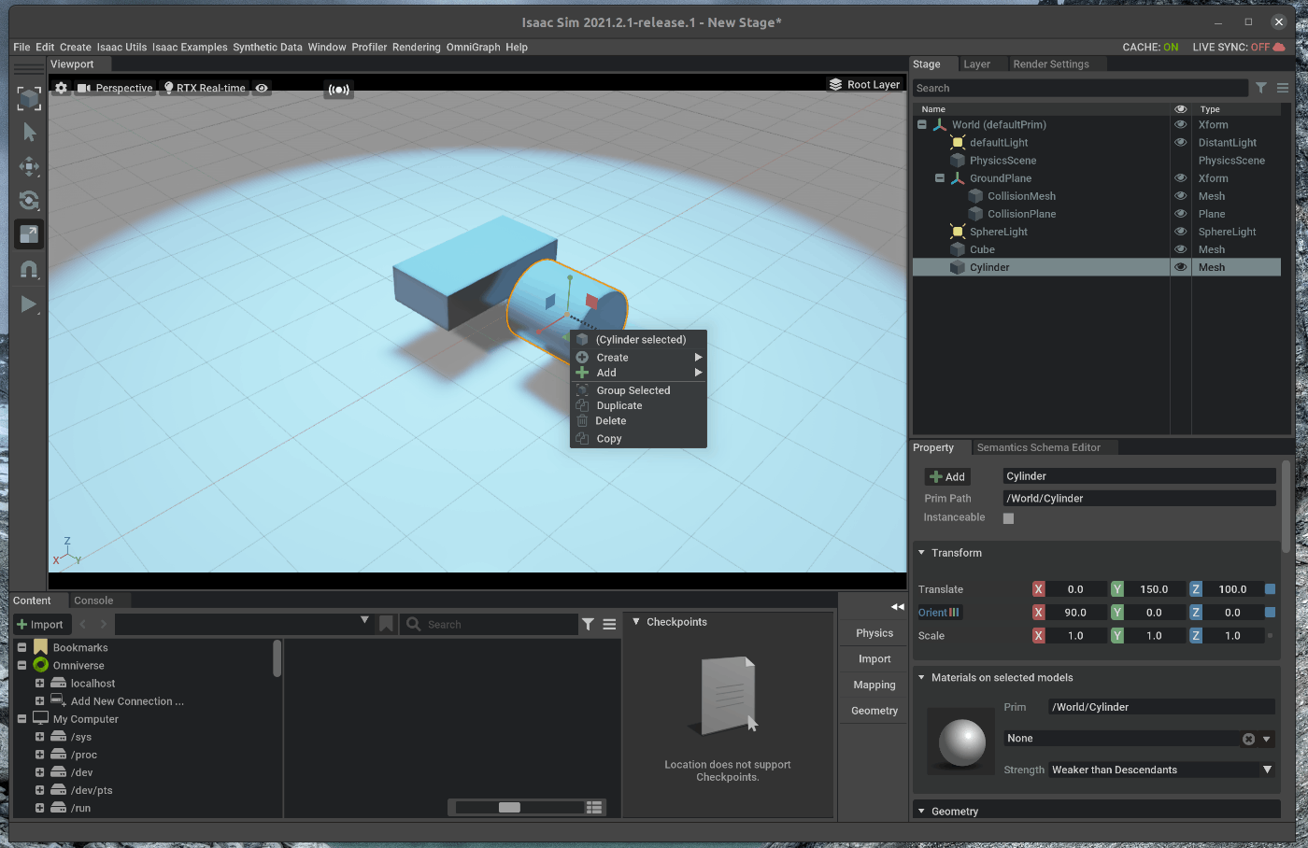Image resolution: width=1308 pixels, height=848 pixels.
Task: Open the Geometry side tab button
Action: click(874, 711)
